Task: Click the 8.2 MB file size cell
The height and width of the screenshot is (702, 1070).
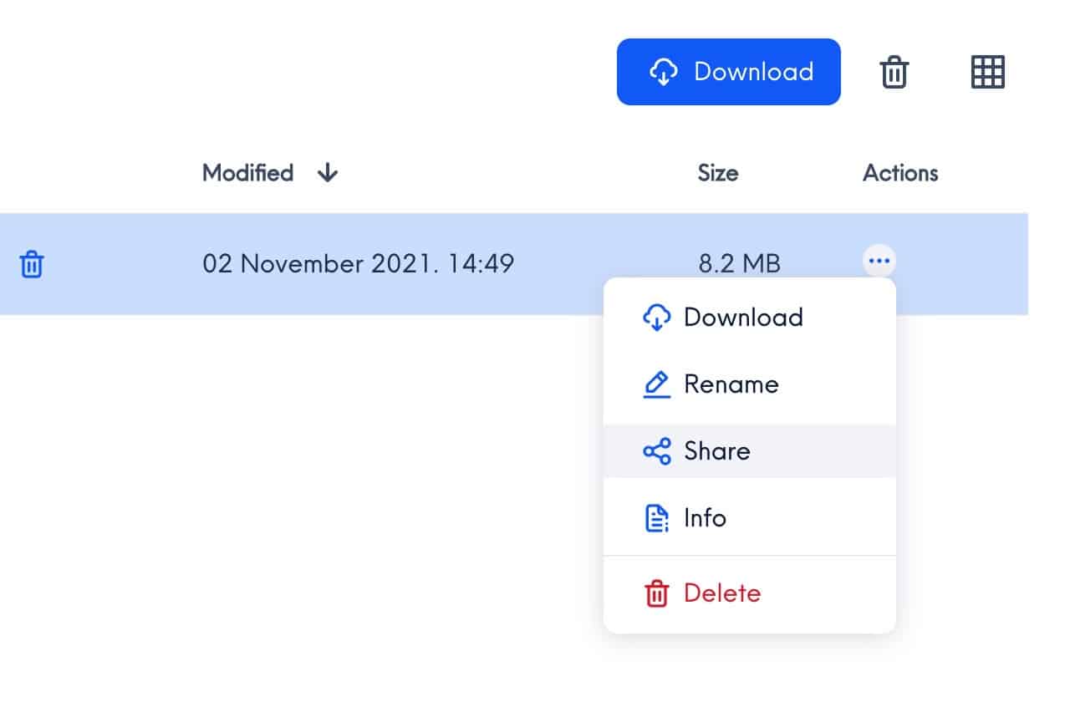Action: [739, 264]
